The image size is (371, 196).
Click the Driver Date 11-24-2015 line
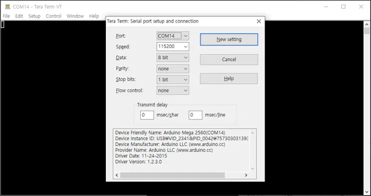141,156
